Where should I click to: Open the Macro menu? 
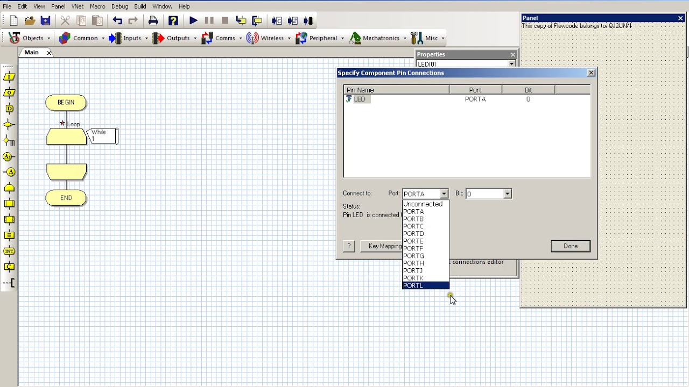pos(97,6)
